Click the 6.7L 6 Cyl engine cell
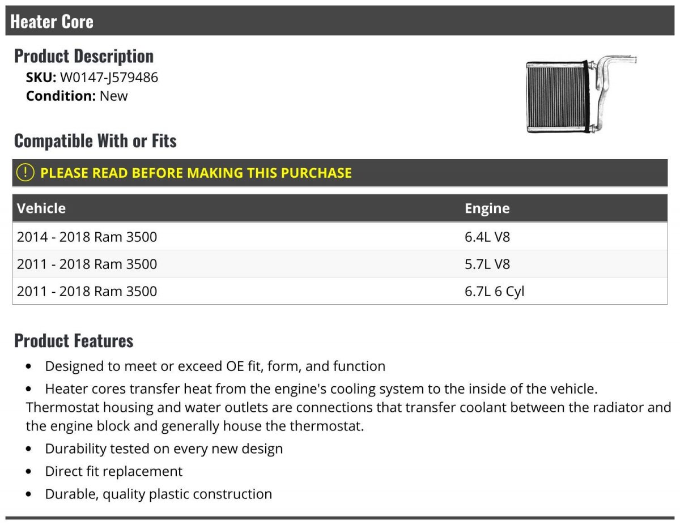 [494, 291]
